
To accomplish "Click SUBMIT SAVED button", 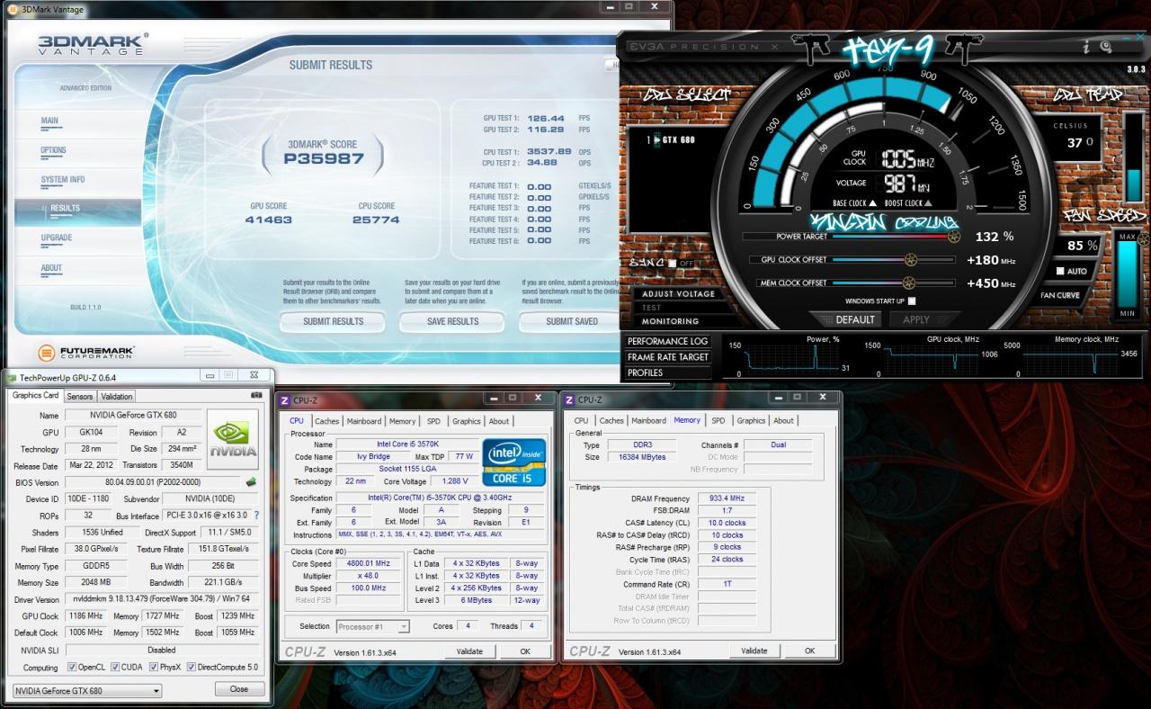I will click(x=572, y=321).
